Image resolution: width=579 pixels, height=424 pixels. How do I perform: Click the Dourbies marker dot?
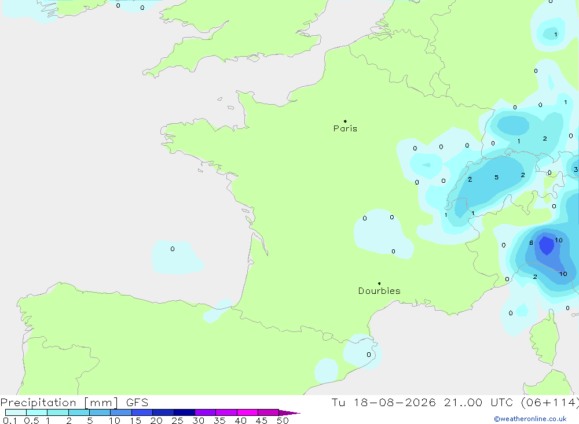coord(379,283)
